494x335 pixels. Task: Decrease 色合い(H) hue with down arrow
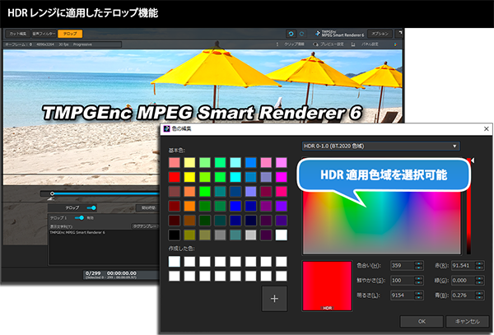point(418,268)
